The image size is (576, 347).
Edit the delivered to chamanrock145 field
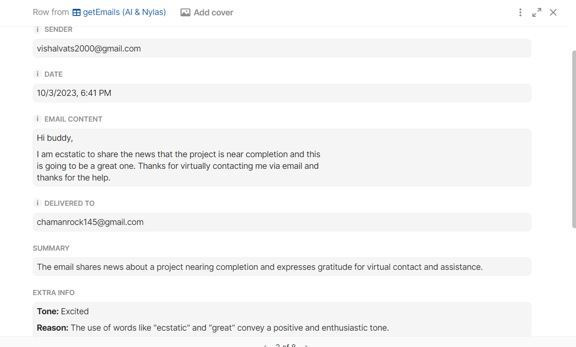coord(282,222)
